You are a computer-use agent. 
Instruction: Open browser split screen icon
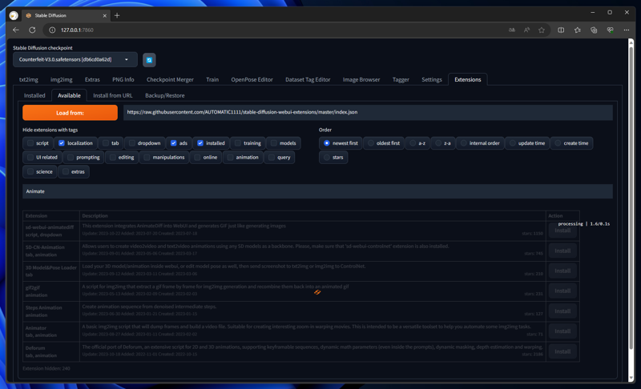click(561, 30)
